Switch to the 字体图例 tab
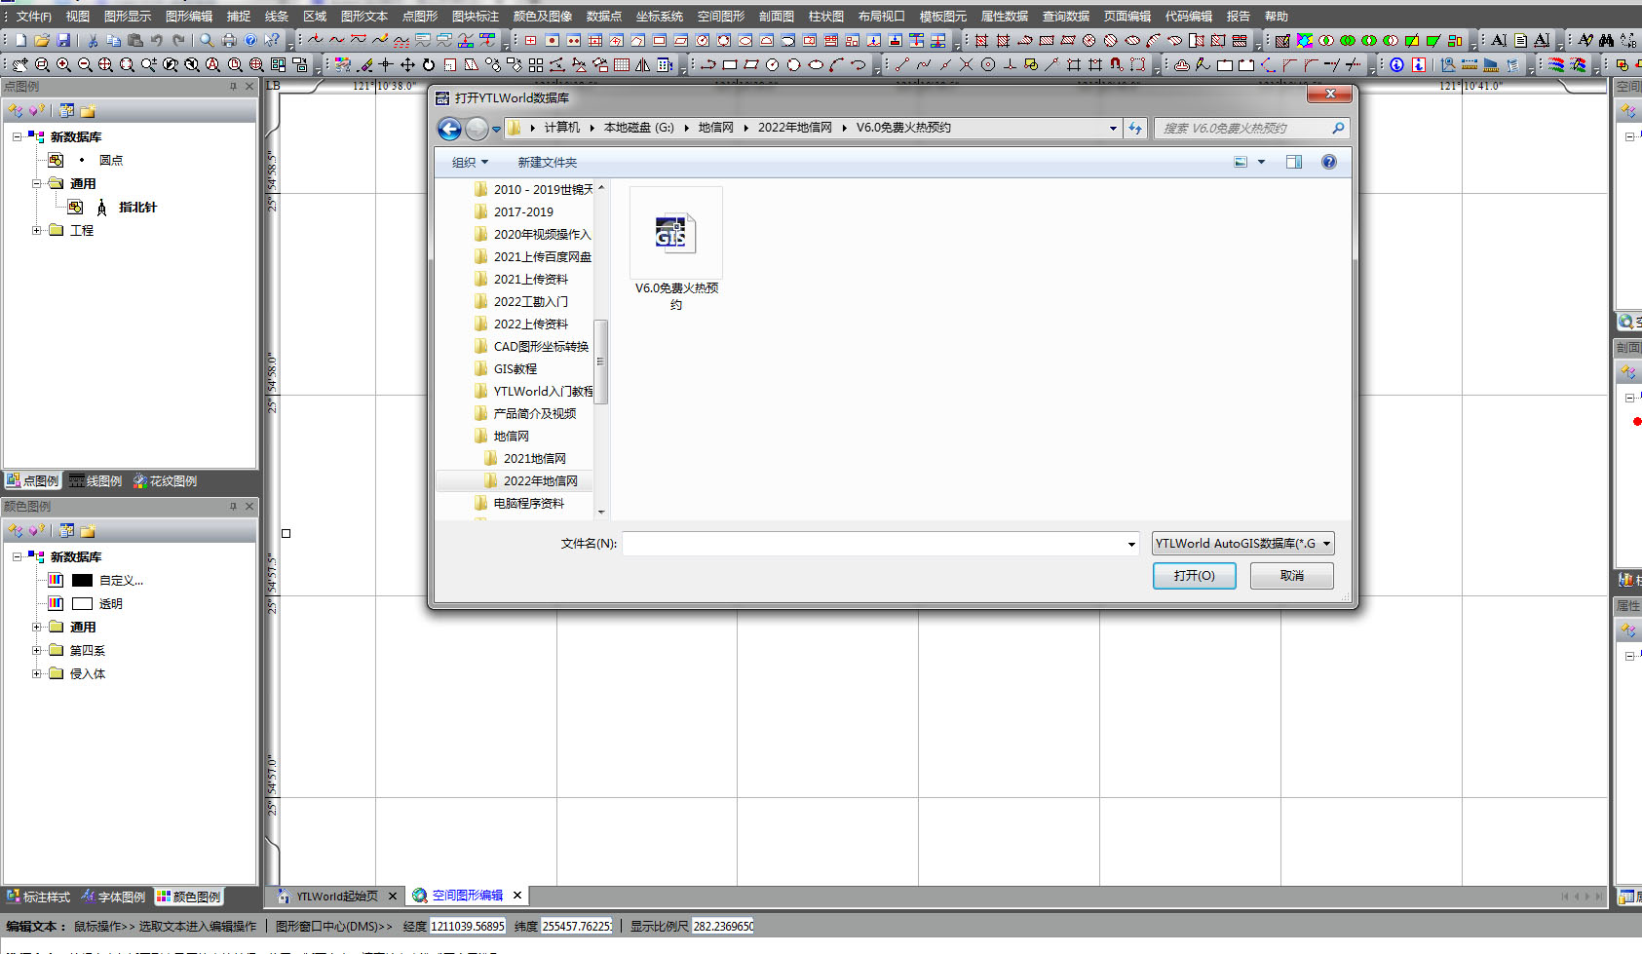1642x954 pixels. (113, 897)
